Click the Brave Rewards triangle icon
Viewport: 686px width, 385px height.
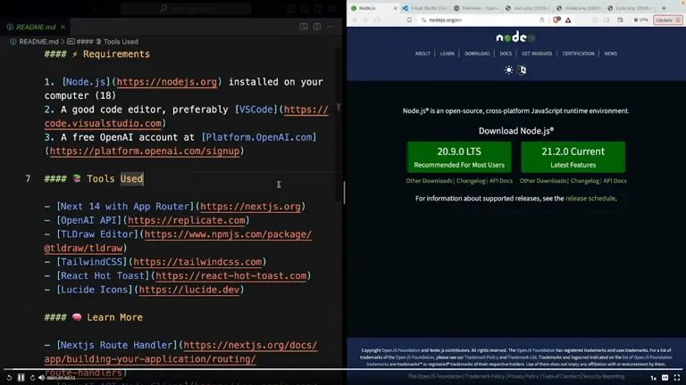click(x=568, y=20)
